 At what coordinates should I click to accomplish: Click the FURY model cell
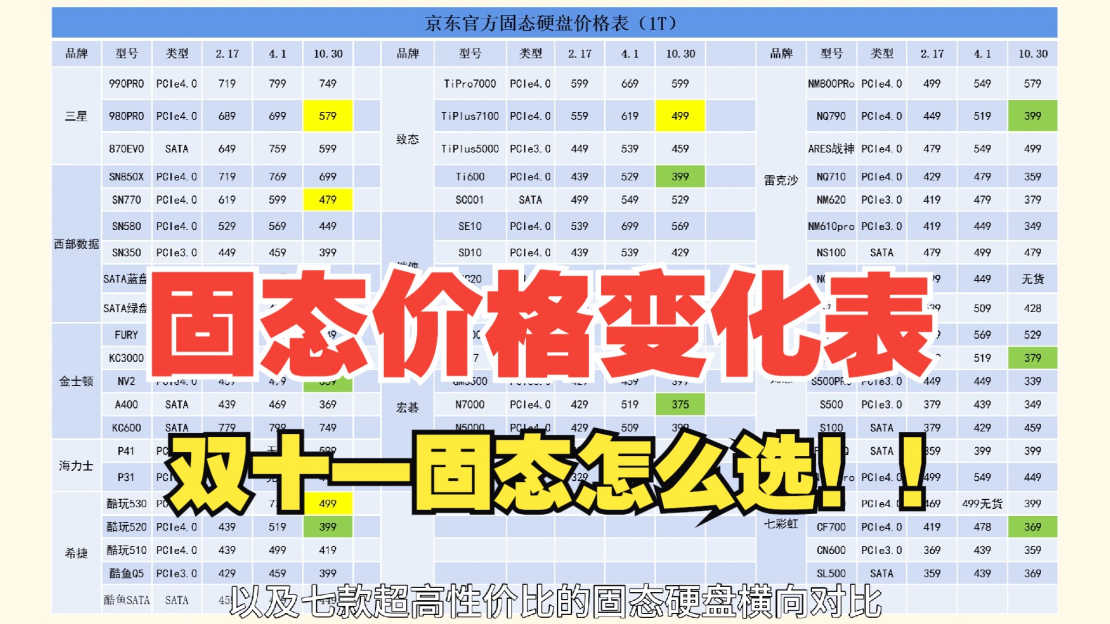tap(127, 335)
